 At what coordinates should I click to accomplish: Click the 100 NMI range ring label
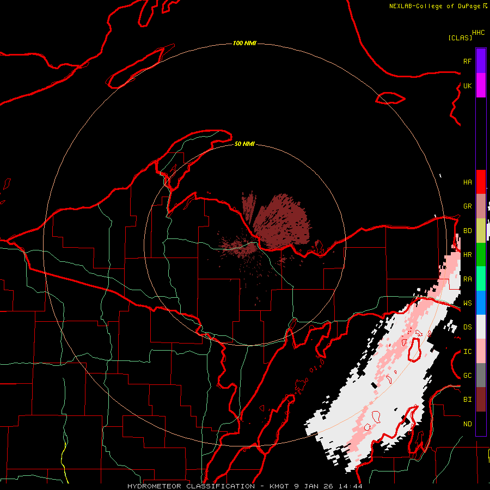coord(244,43)
